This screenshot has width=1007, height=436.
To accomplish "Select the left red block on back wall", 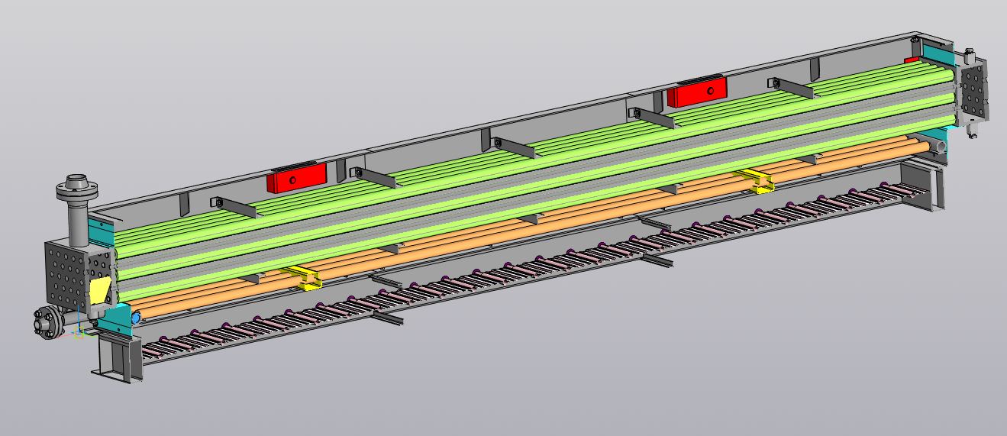I will tap(296, 177).
